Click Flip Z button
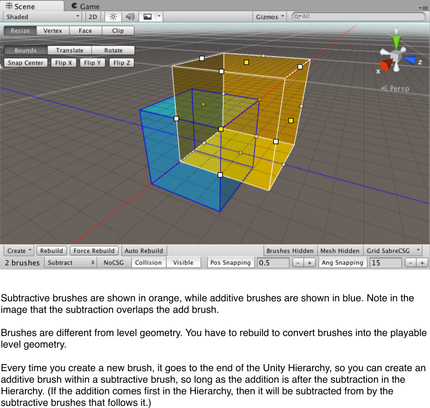 pos(122,63)
